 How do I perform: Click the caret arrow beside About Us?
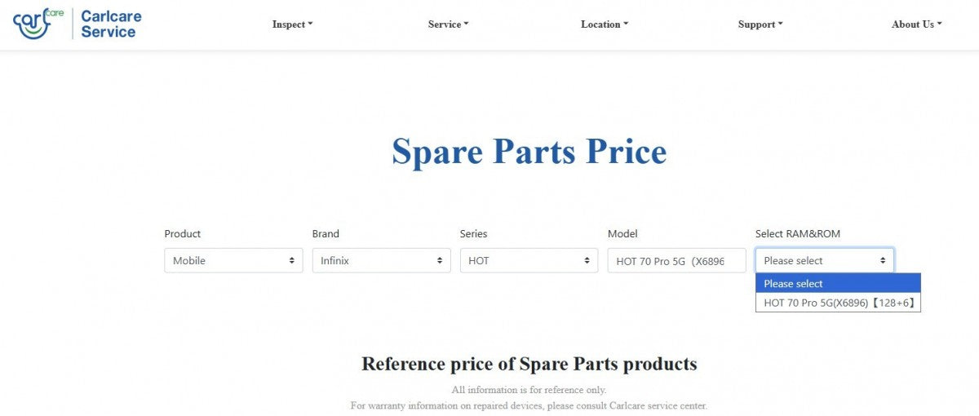tap(939, 24)
